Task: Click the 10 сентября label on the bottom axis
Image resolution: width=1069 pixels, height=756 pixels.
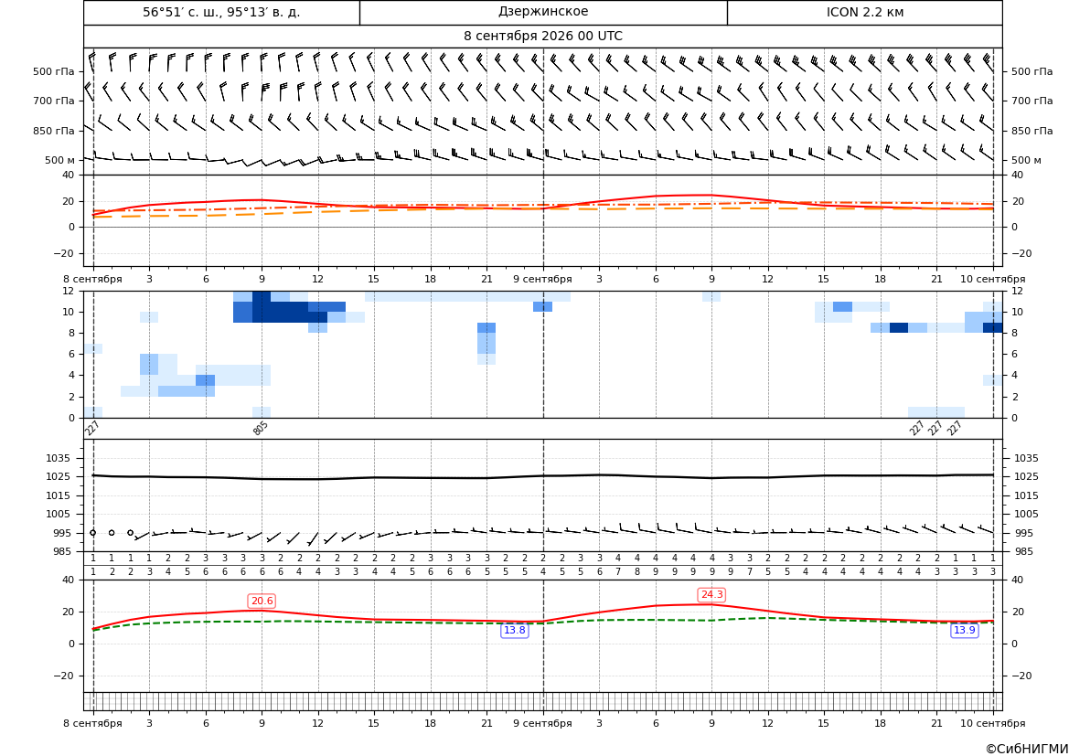Action: tap(993, 723)
